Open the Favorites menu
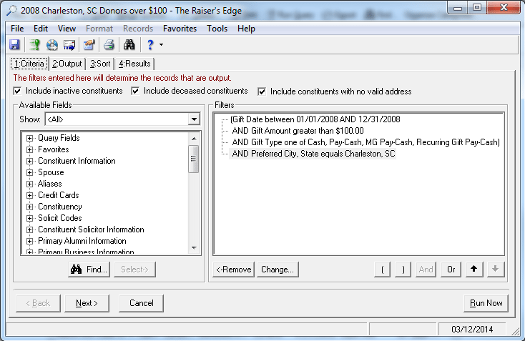 (x=180, y=29)
